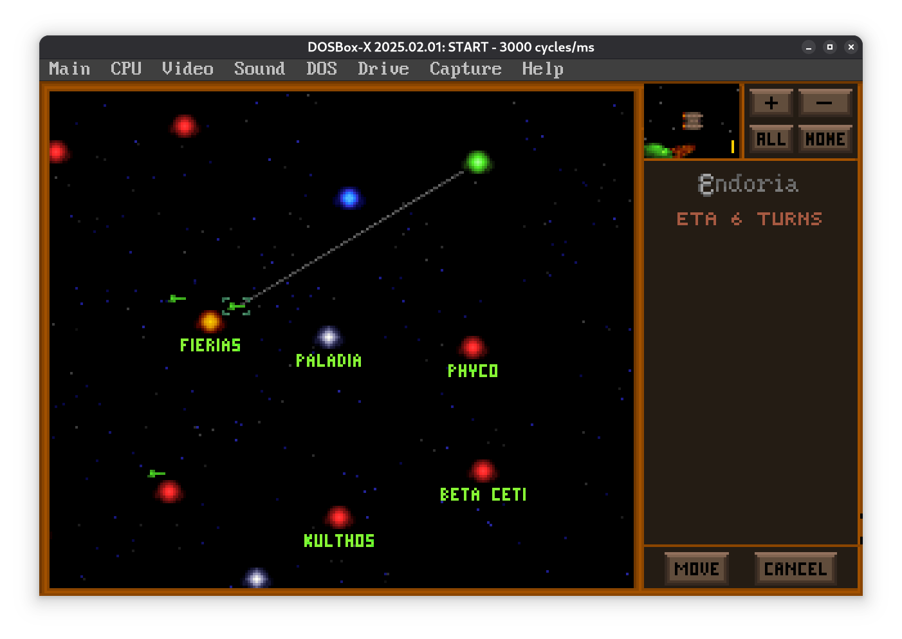
Task: Click the fleet ship thumbnail preview
Action: (692, 121)
